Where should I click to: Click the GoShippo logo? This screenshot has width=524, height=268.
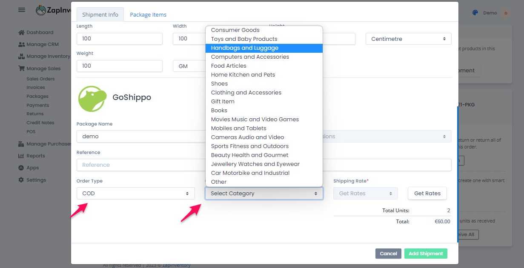pos(92,99)
